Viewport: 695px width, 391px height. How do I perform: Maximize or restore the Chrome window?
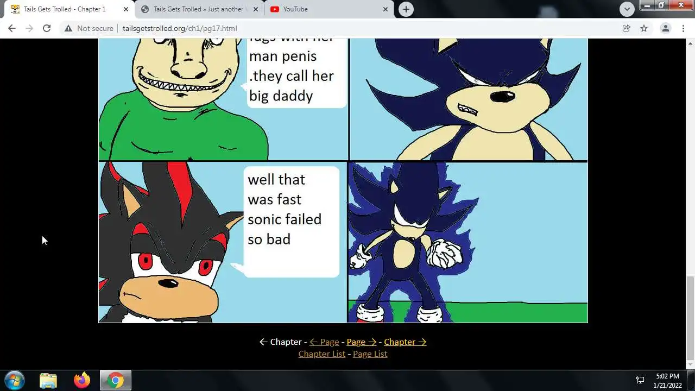coord(661,5)
